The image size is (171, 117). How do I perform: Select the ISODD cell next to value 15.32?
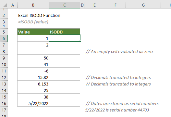[65, 77]
